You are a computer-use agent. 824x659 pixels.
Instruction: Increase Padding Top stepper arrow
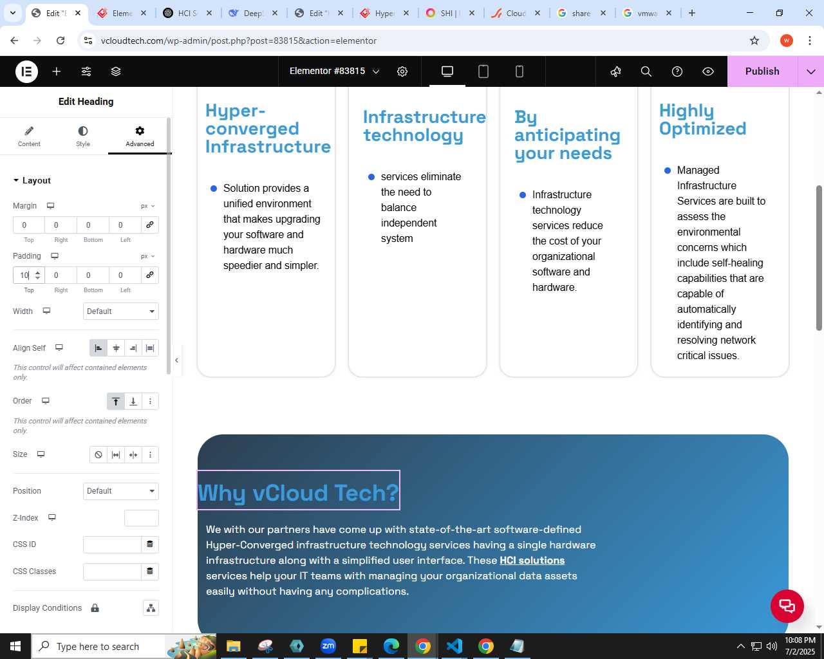[x=37, y=272]
